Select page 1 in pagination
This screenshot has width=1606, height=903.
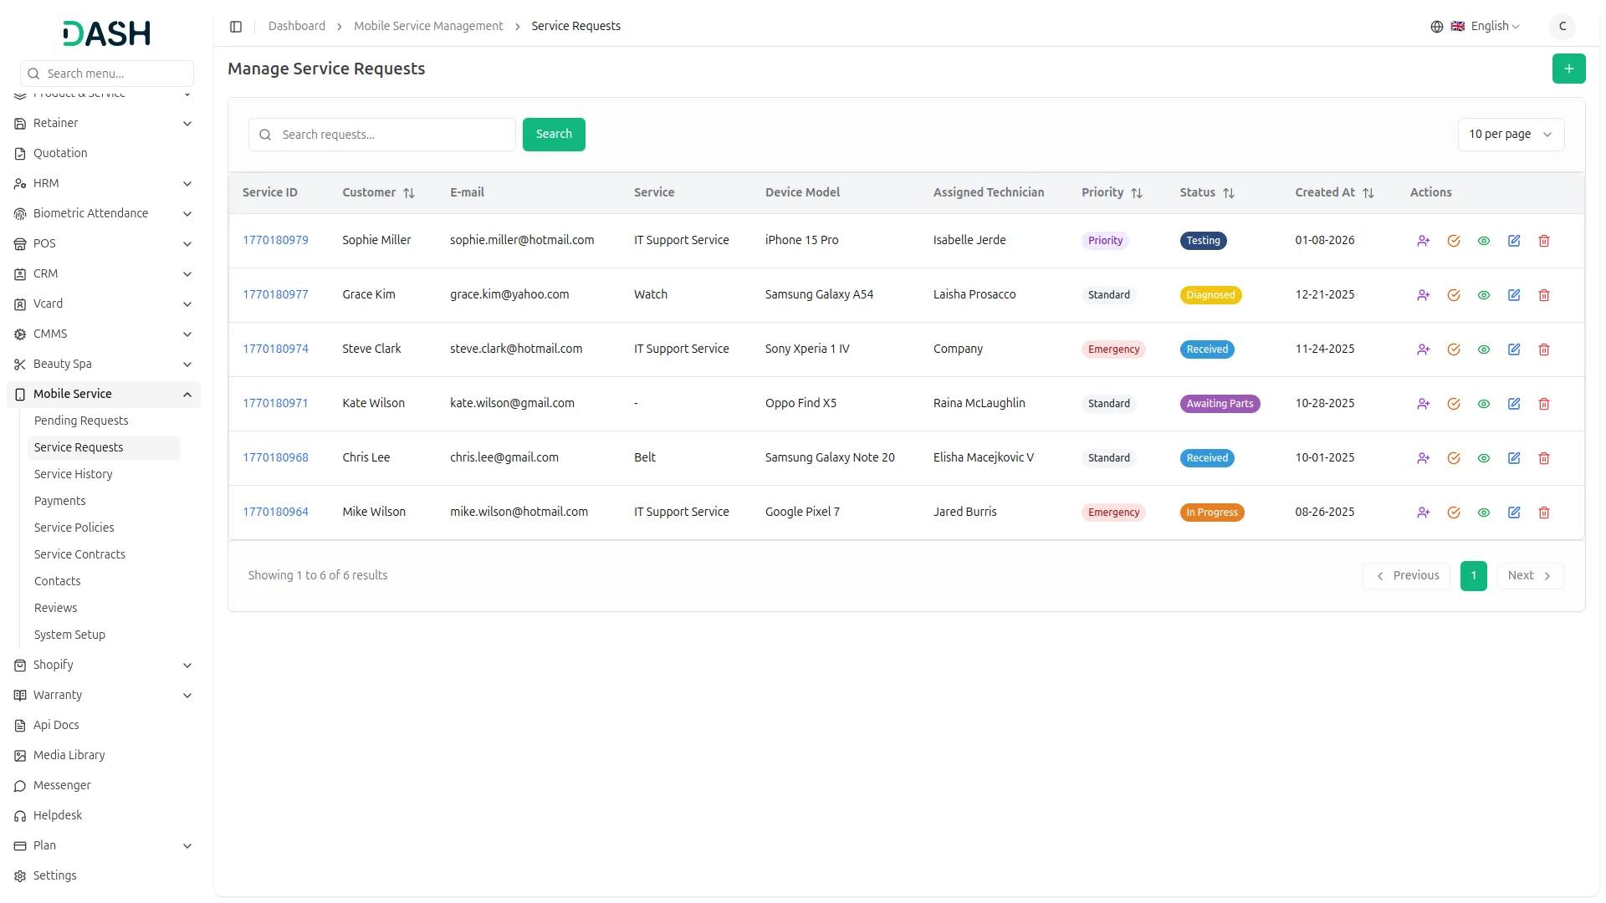coord(1473,576)
